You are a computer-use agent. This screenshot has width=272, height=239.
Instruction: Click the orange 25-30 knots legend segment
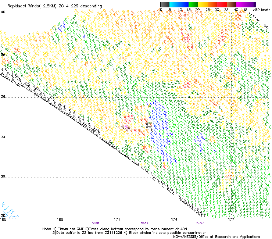click(212, 4)
